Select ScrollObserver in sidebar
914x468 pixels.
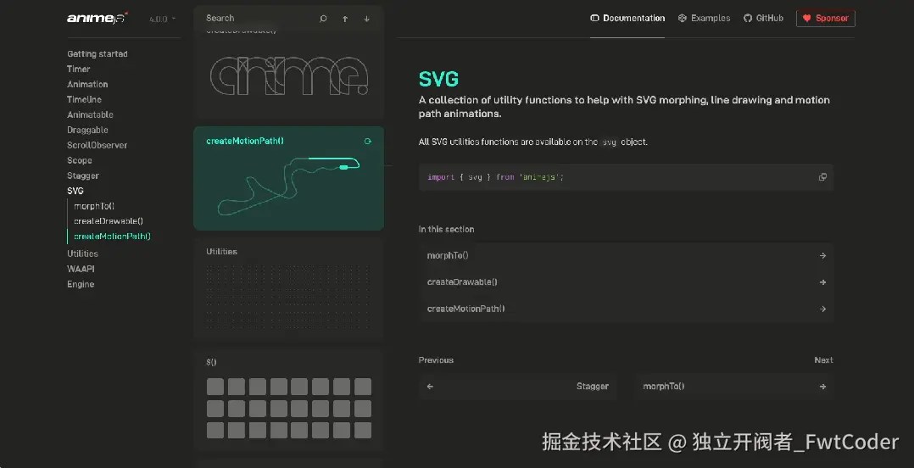pyautogui.click(x=98, y=145)
